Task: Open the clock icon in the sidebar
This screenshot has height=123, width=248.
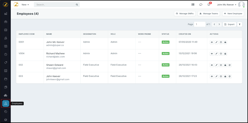Action: 6,55
